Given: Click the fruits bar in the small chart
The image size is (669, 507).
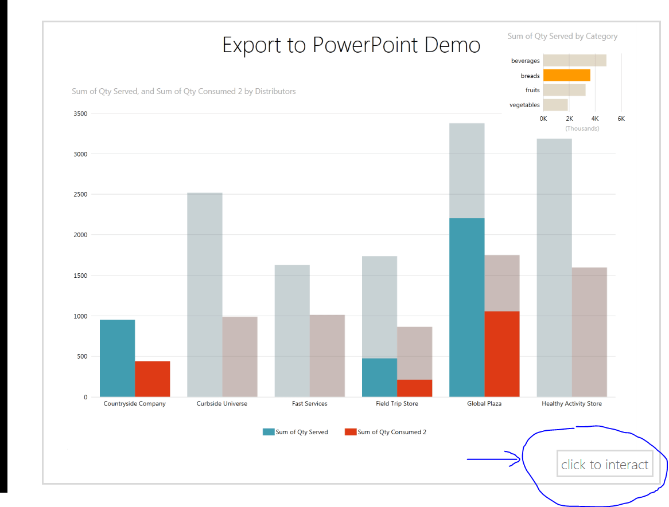Looking at the screenshot, I should coord(563,89).
